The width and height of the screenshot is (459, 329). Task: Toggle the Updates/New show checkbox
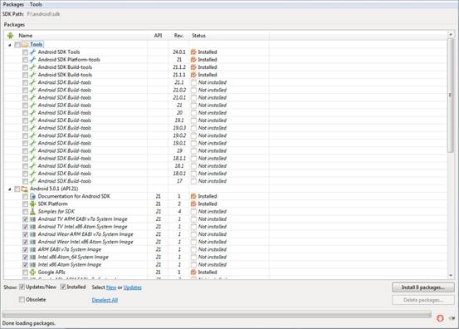point(22,287)
